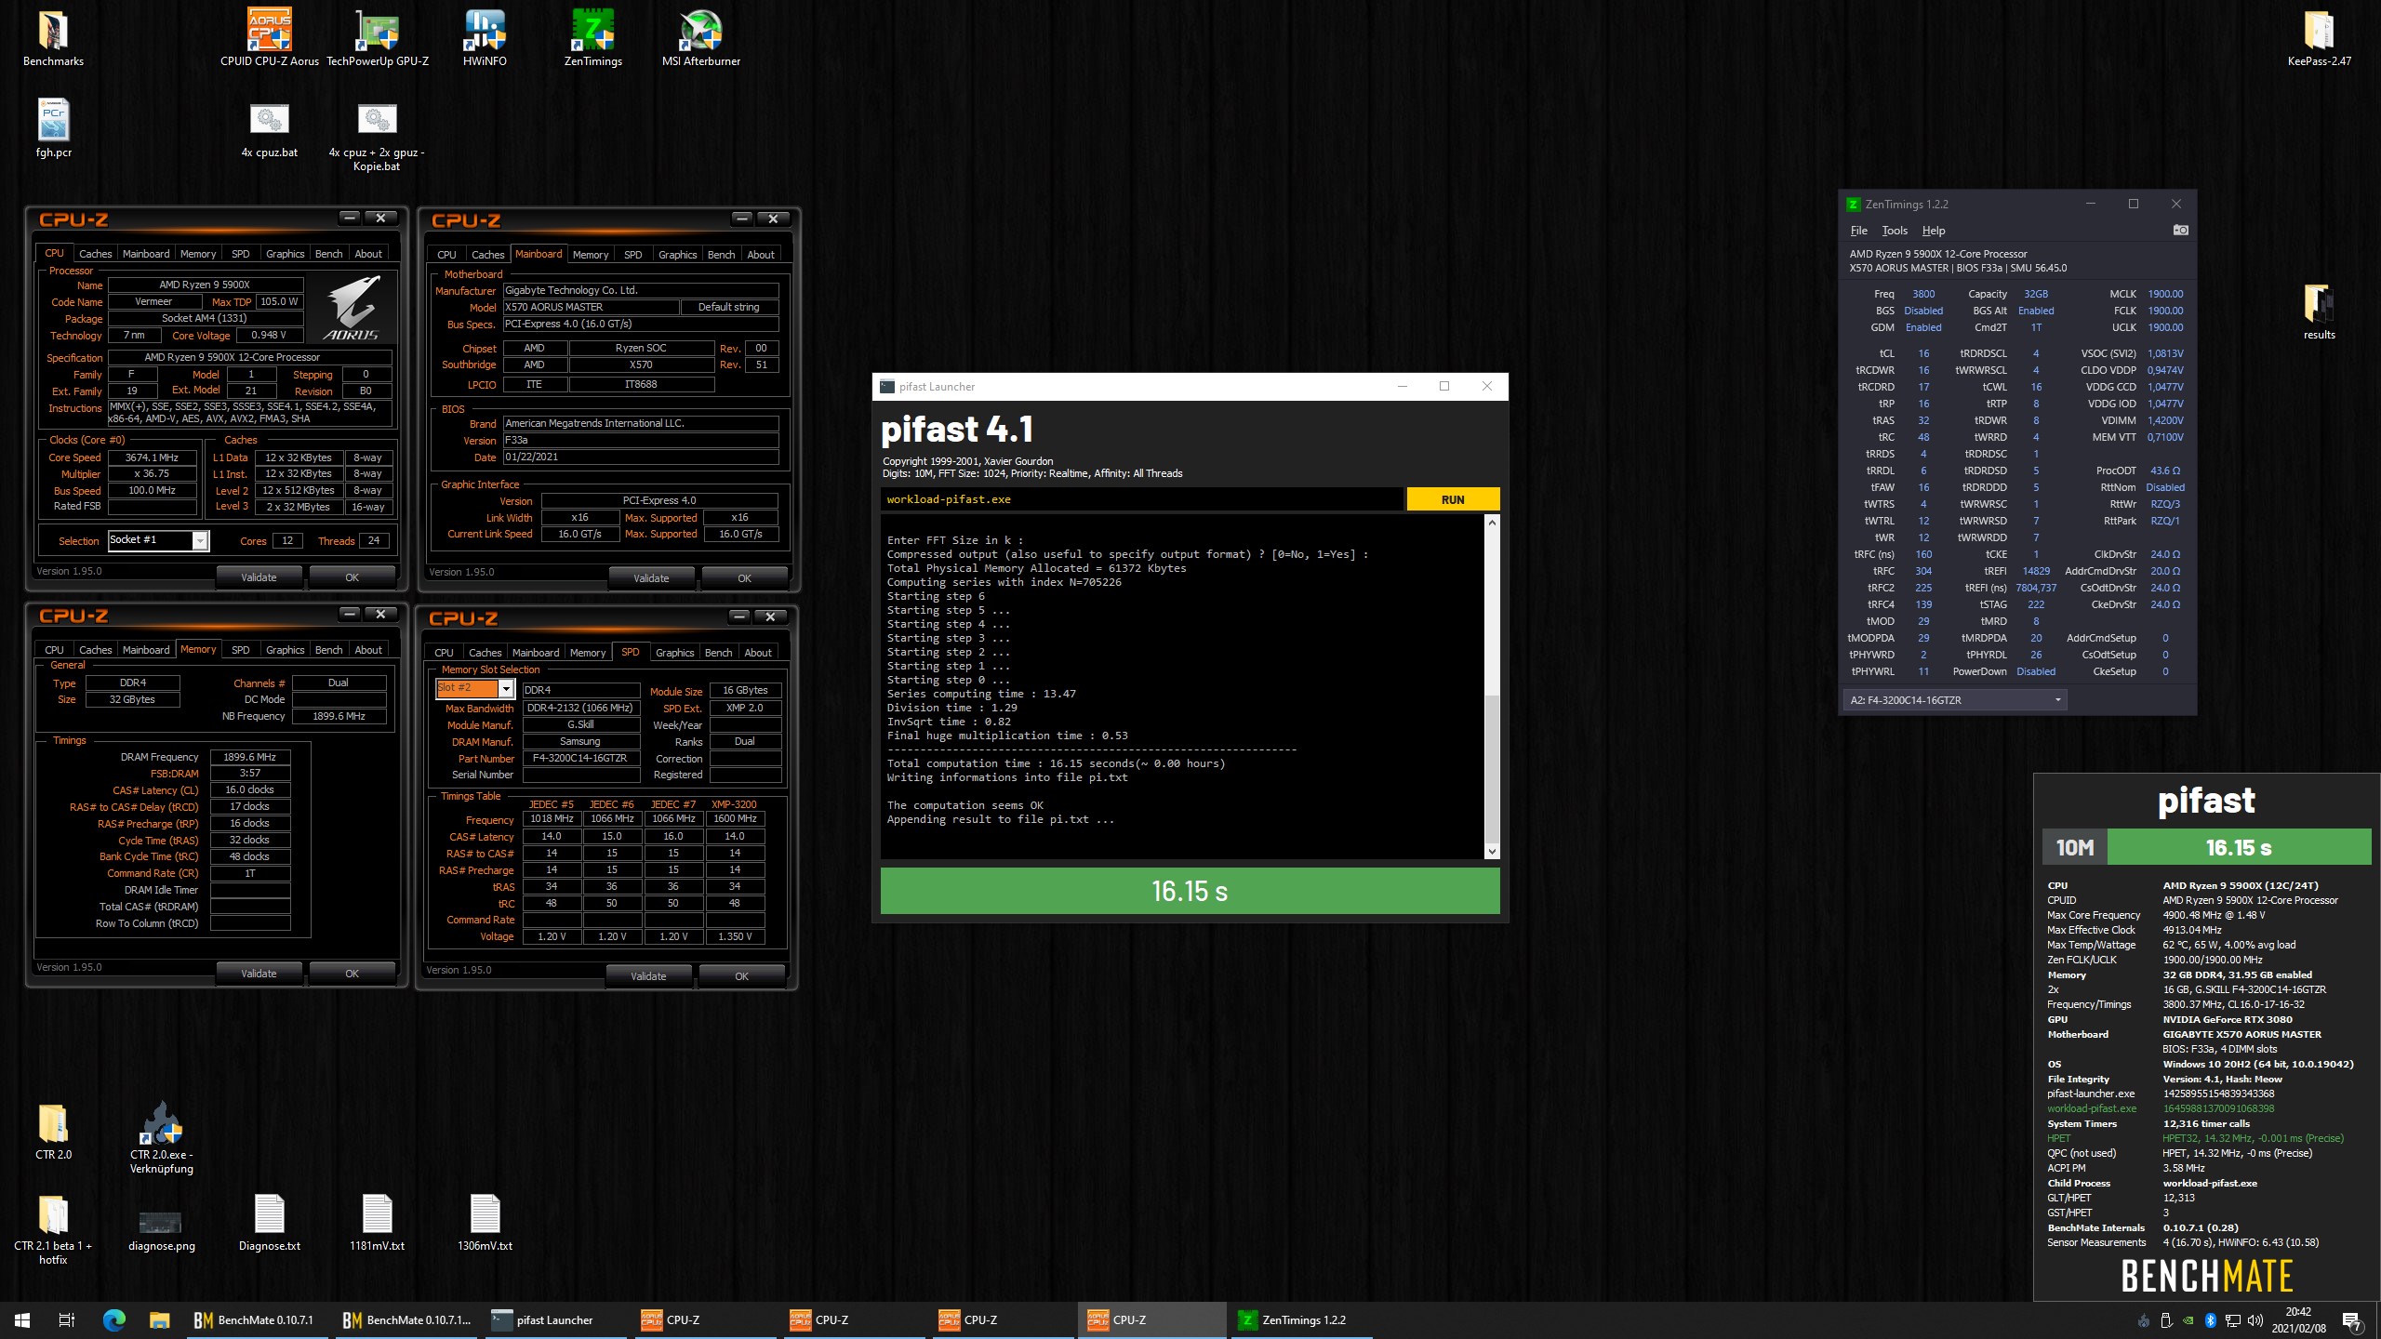Open ZenTimings desktop shortcut
Screen dimensions: 2381x1339
click(x=592, y=38)
